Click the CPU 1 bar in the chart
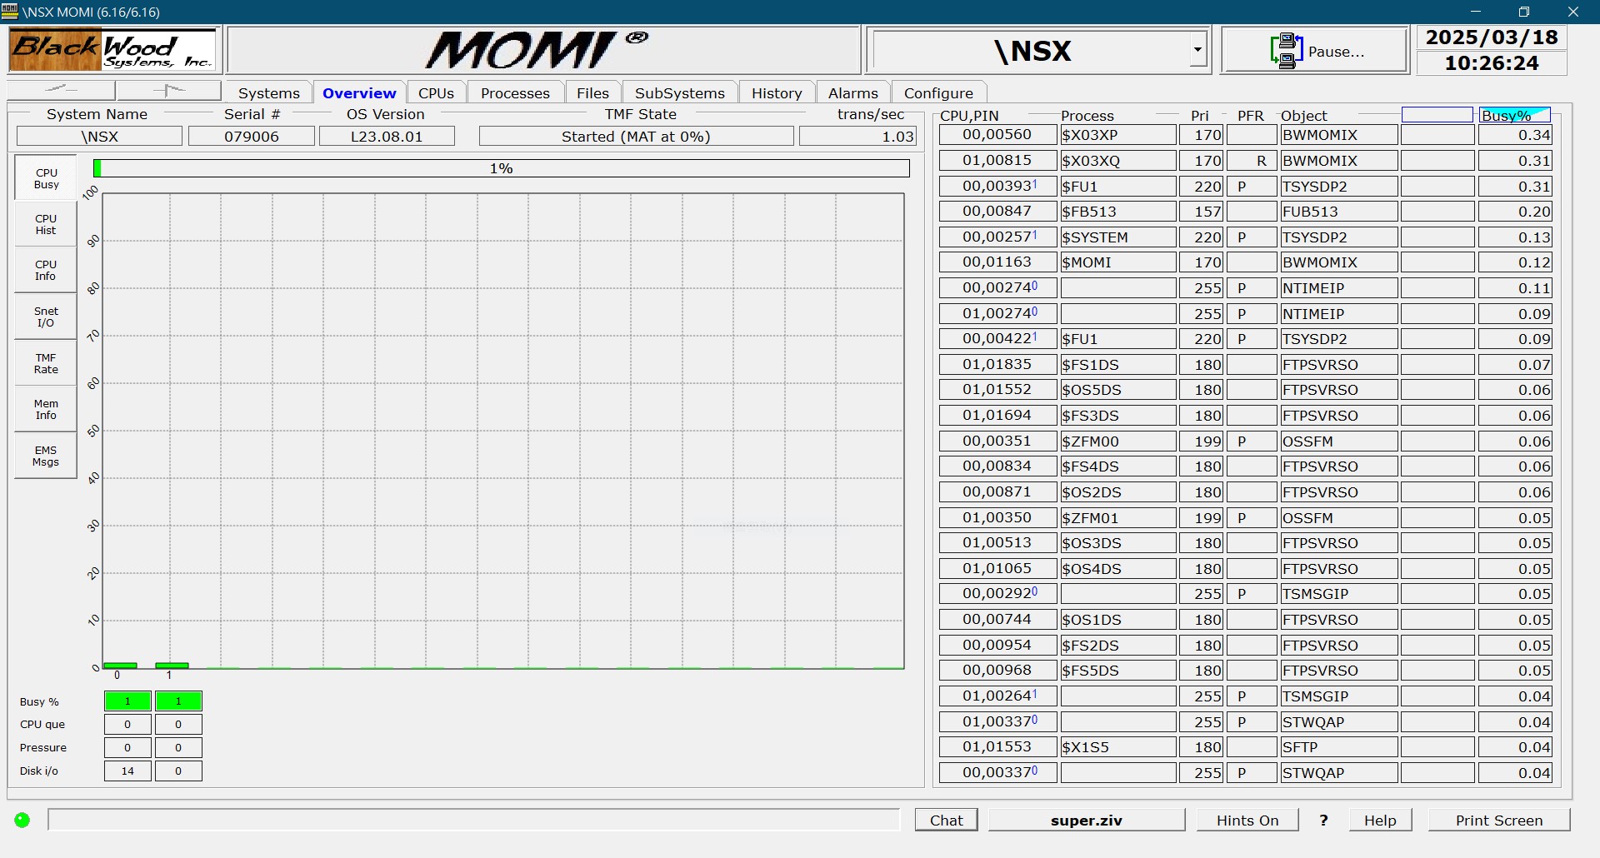1600x858 pixels. click(172, 666)
